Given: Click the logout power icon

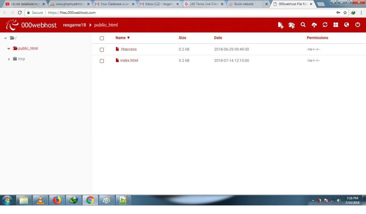Looking at the screenshot, I should click(x=357, y=25).
